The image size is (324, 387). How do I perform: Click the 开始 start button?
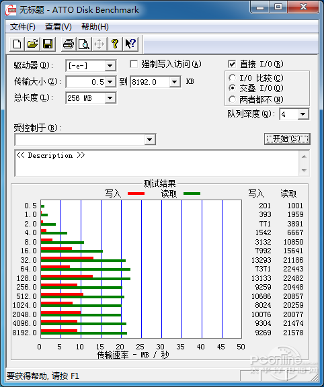tap(287, 139)
